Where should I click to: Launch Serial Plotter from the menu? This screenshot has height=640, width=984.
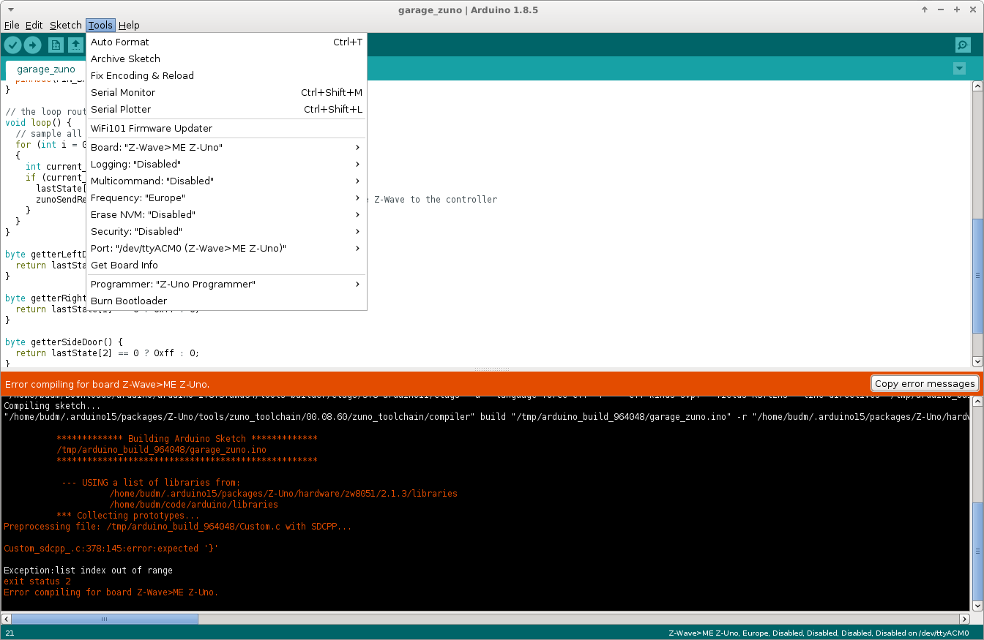pyautogui.click(x=226, y=109)
